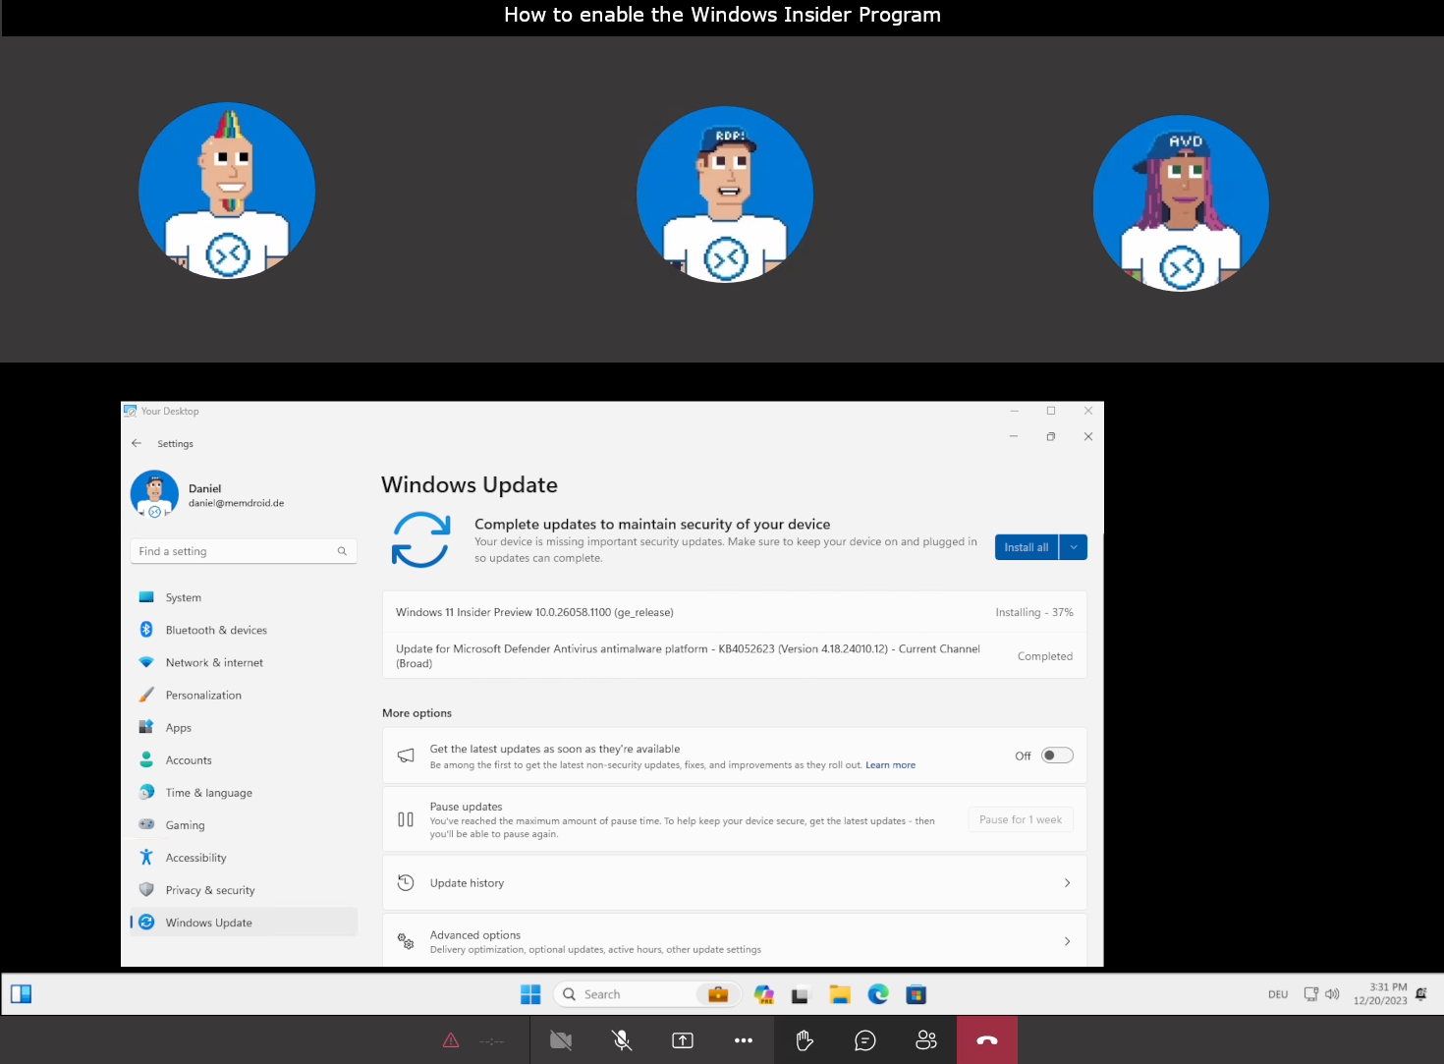This screenshot has height=1064, width=1444.
Task: Expand Advanced options
Action: [x=734, y=940]
